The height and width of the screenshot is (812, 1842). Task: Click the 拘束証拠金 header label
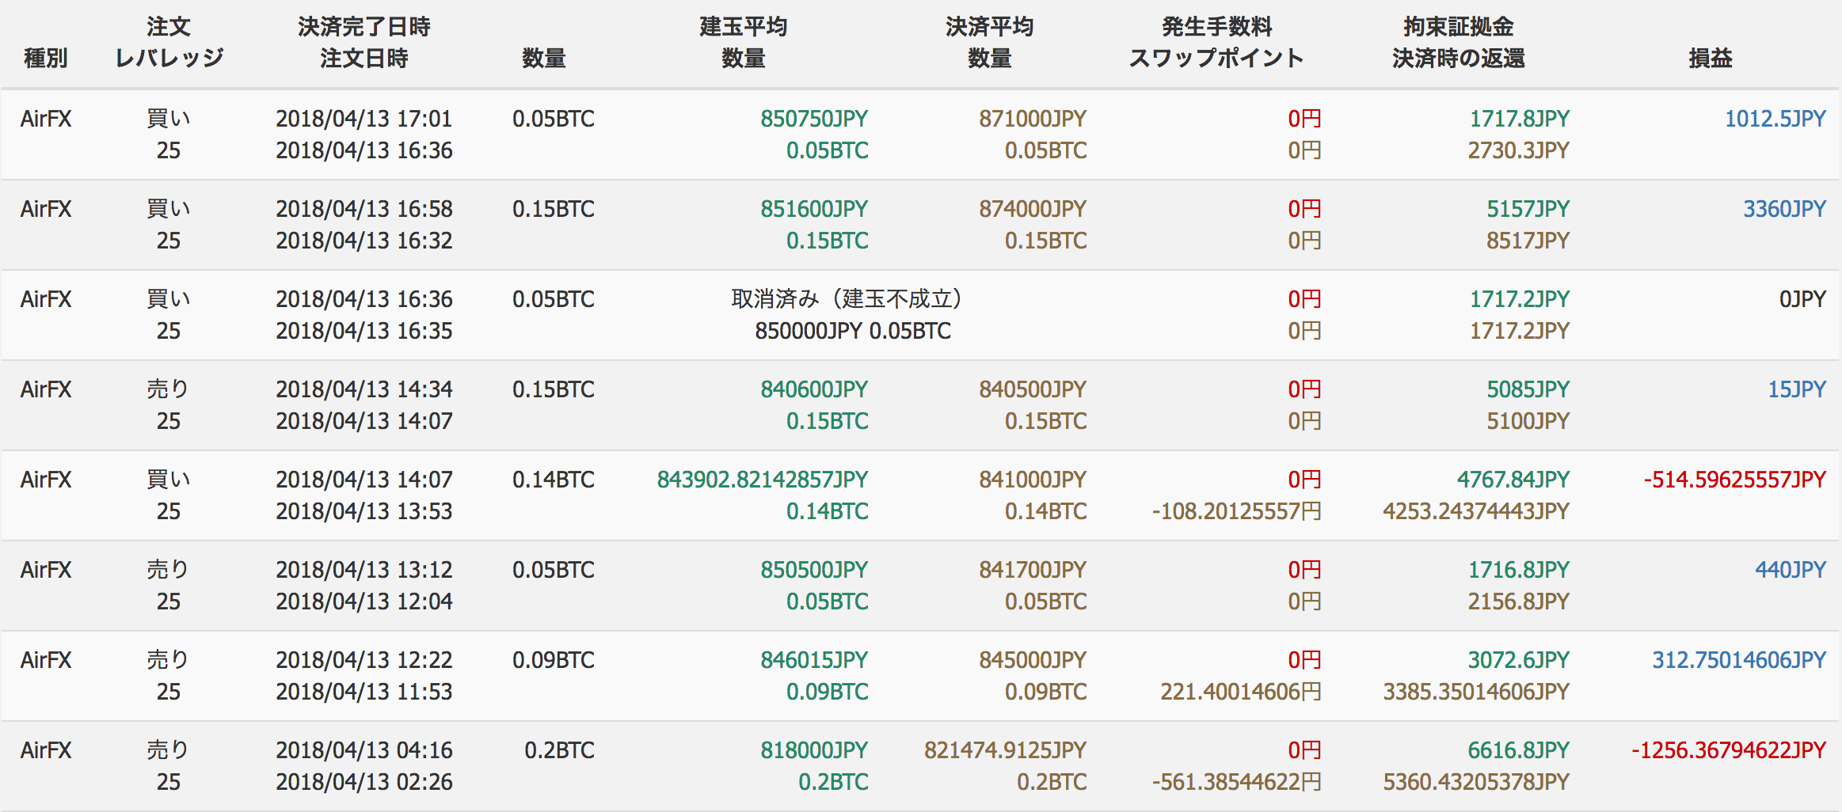click(1458, 26)
